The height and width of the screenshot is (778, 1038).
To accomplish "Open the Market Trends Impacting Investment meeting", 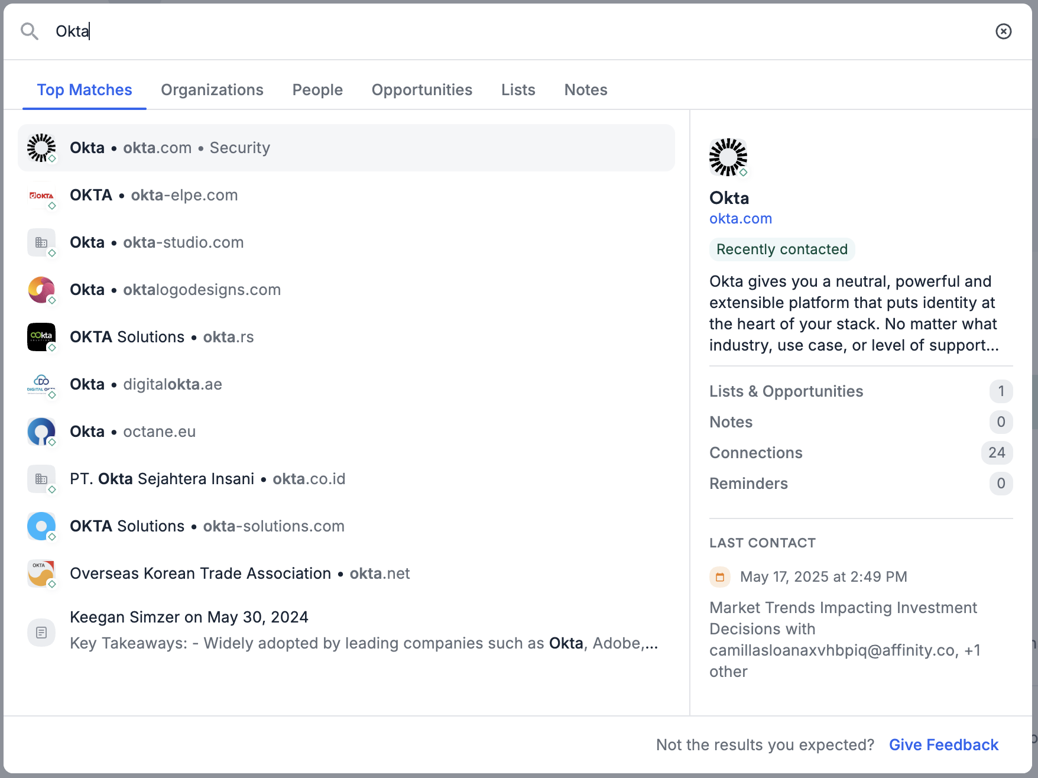I will click(x=845, y=640).
